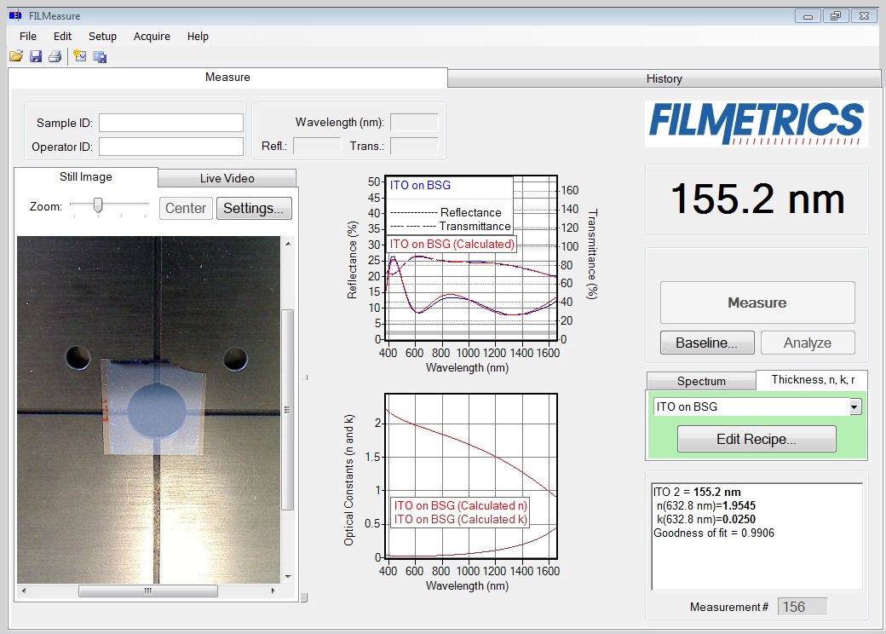Click the Analyze button

808,343
